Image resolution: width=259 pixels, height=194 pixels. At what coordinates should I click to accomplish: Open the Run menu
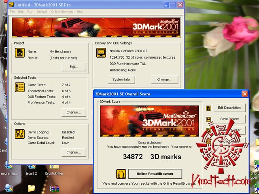coord(30,12)
